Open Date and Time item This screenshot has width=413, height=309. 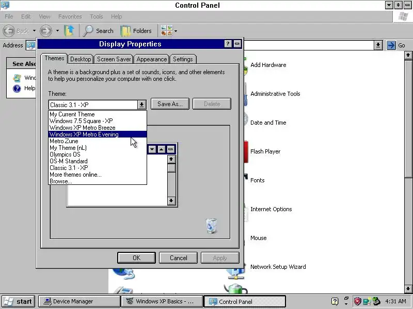point(268,123)
